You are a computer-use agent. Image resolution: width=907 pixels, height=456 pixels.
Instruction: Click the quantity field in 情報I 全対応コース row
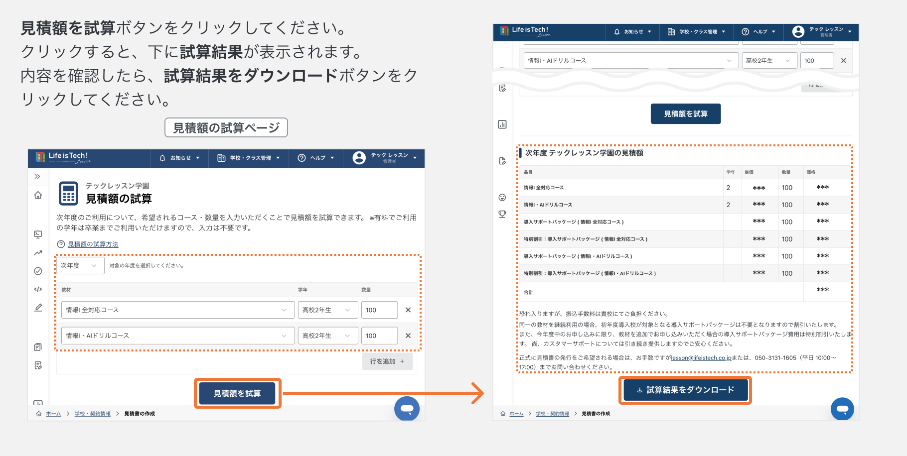pos(379,310)
